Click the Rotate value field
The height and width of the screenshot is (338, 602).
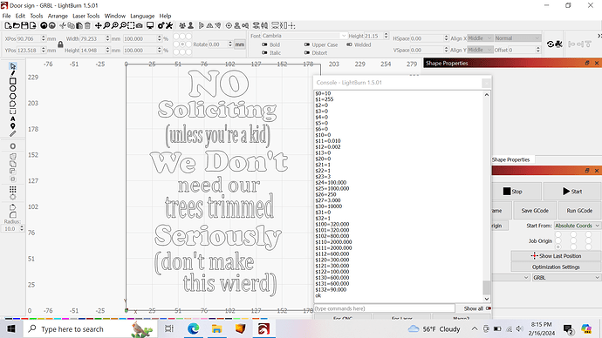point(218,44)
